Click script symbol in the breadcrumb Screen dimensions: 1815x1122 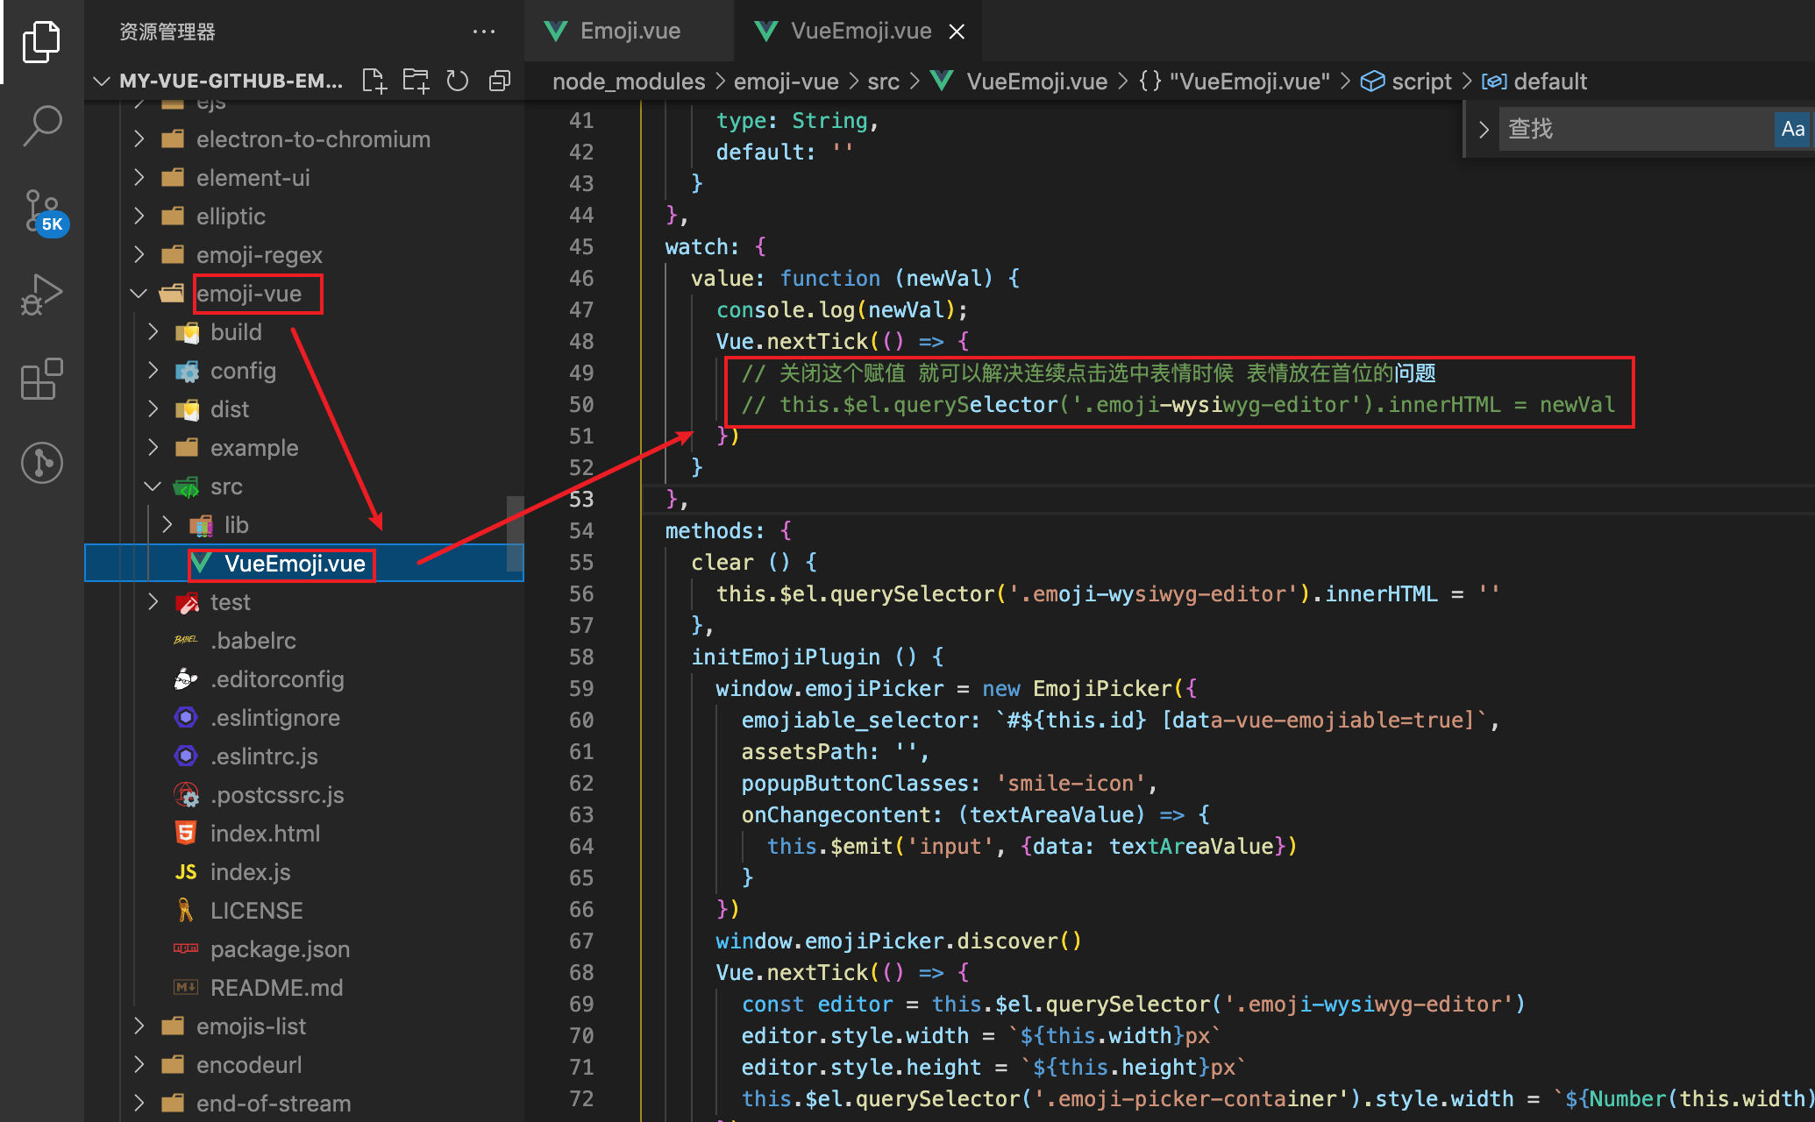1406,82
